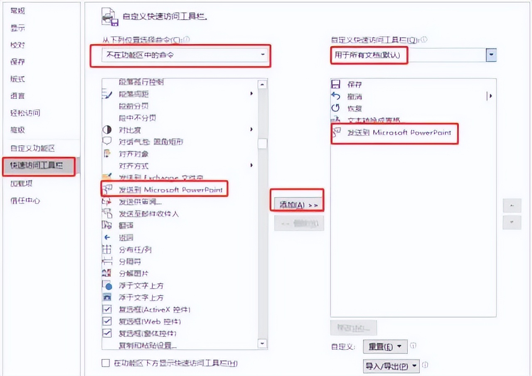This screenshot has width=532, height=376.
Task: Select the 复选框(Web 控件) checkbox command
Action: coord(178,322)
